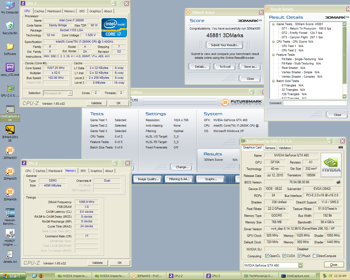The image size is (350, 280).
Task: Click the NVIDIA tray icon
Action: 330,276
